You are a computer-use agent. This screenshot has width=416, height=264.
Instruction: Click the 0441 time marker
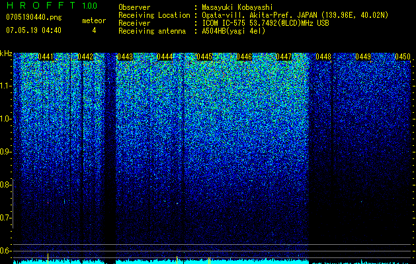[46, 57]
